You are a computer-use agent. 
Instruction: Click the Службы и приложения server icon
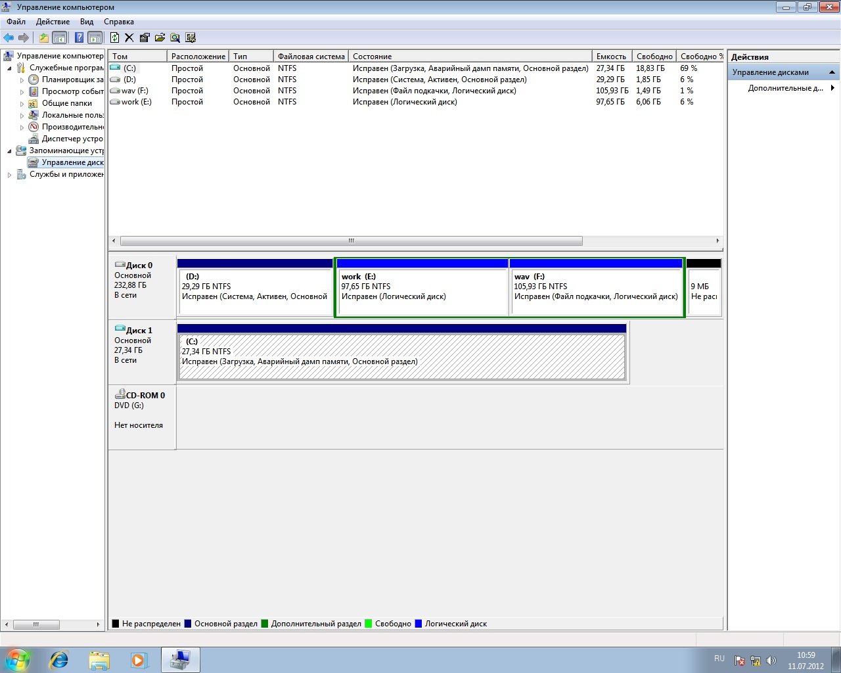coord(21,174)
